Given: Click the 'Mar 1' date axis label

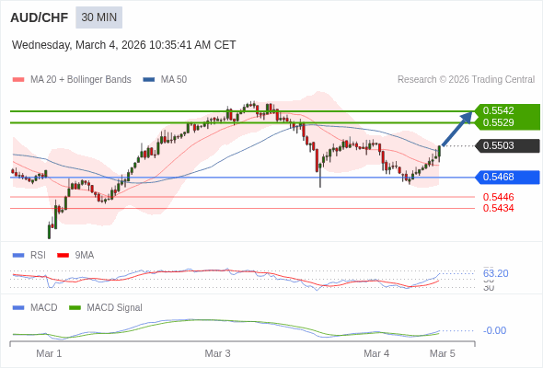Looking at the screenshot, I should tap(49, 353).
